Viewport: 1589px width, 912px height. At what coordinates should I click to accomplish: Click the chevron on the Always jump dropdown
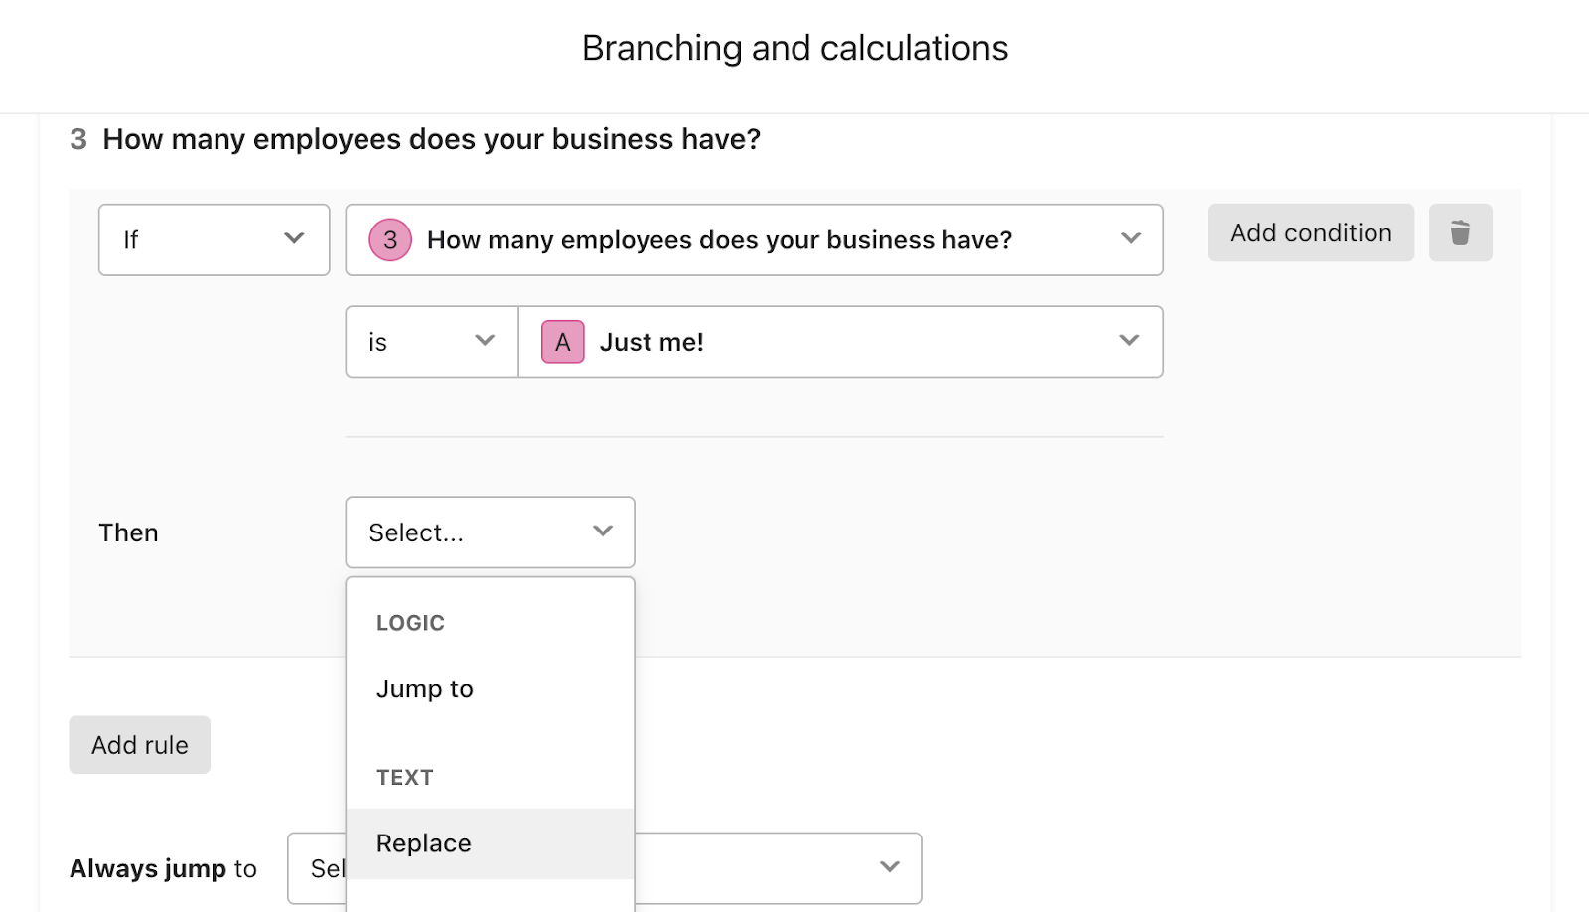coord(888,867)
